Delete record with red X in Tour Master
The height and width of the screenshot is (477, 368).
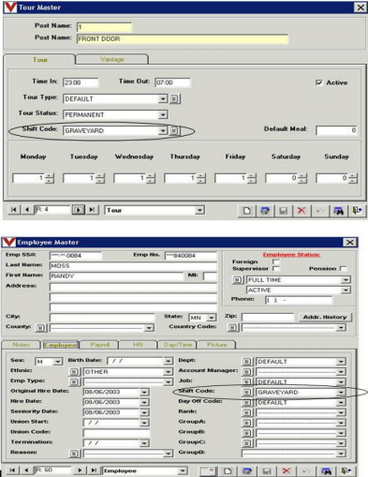tap(302, 211)
